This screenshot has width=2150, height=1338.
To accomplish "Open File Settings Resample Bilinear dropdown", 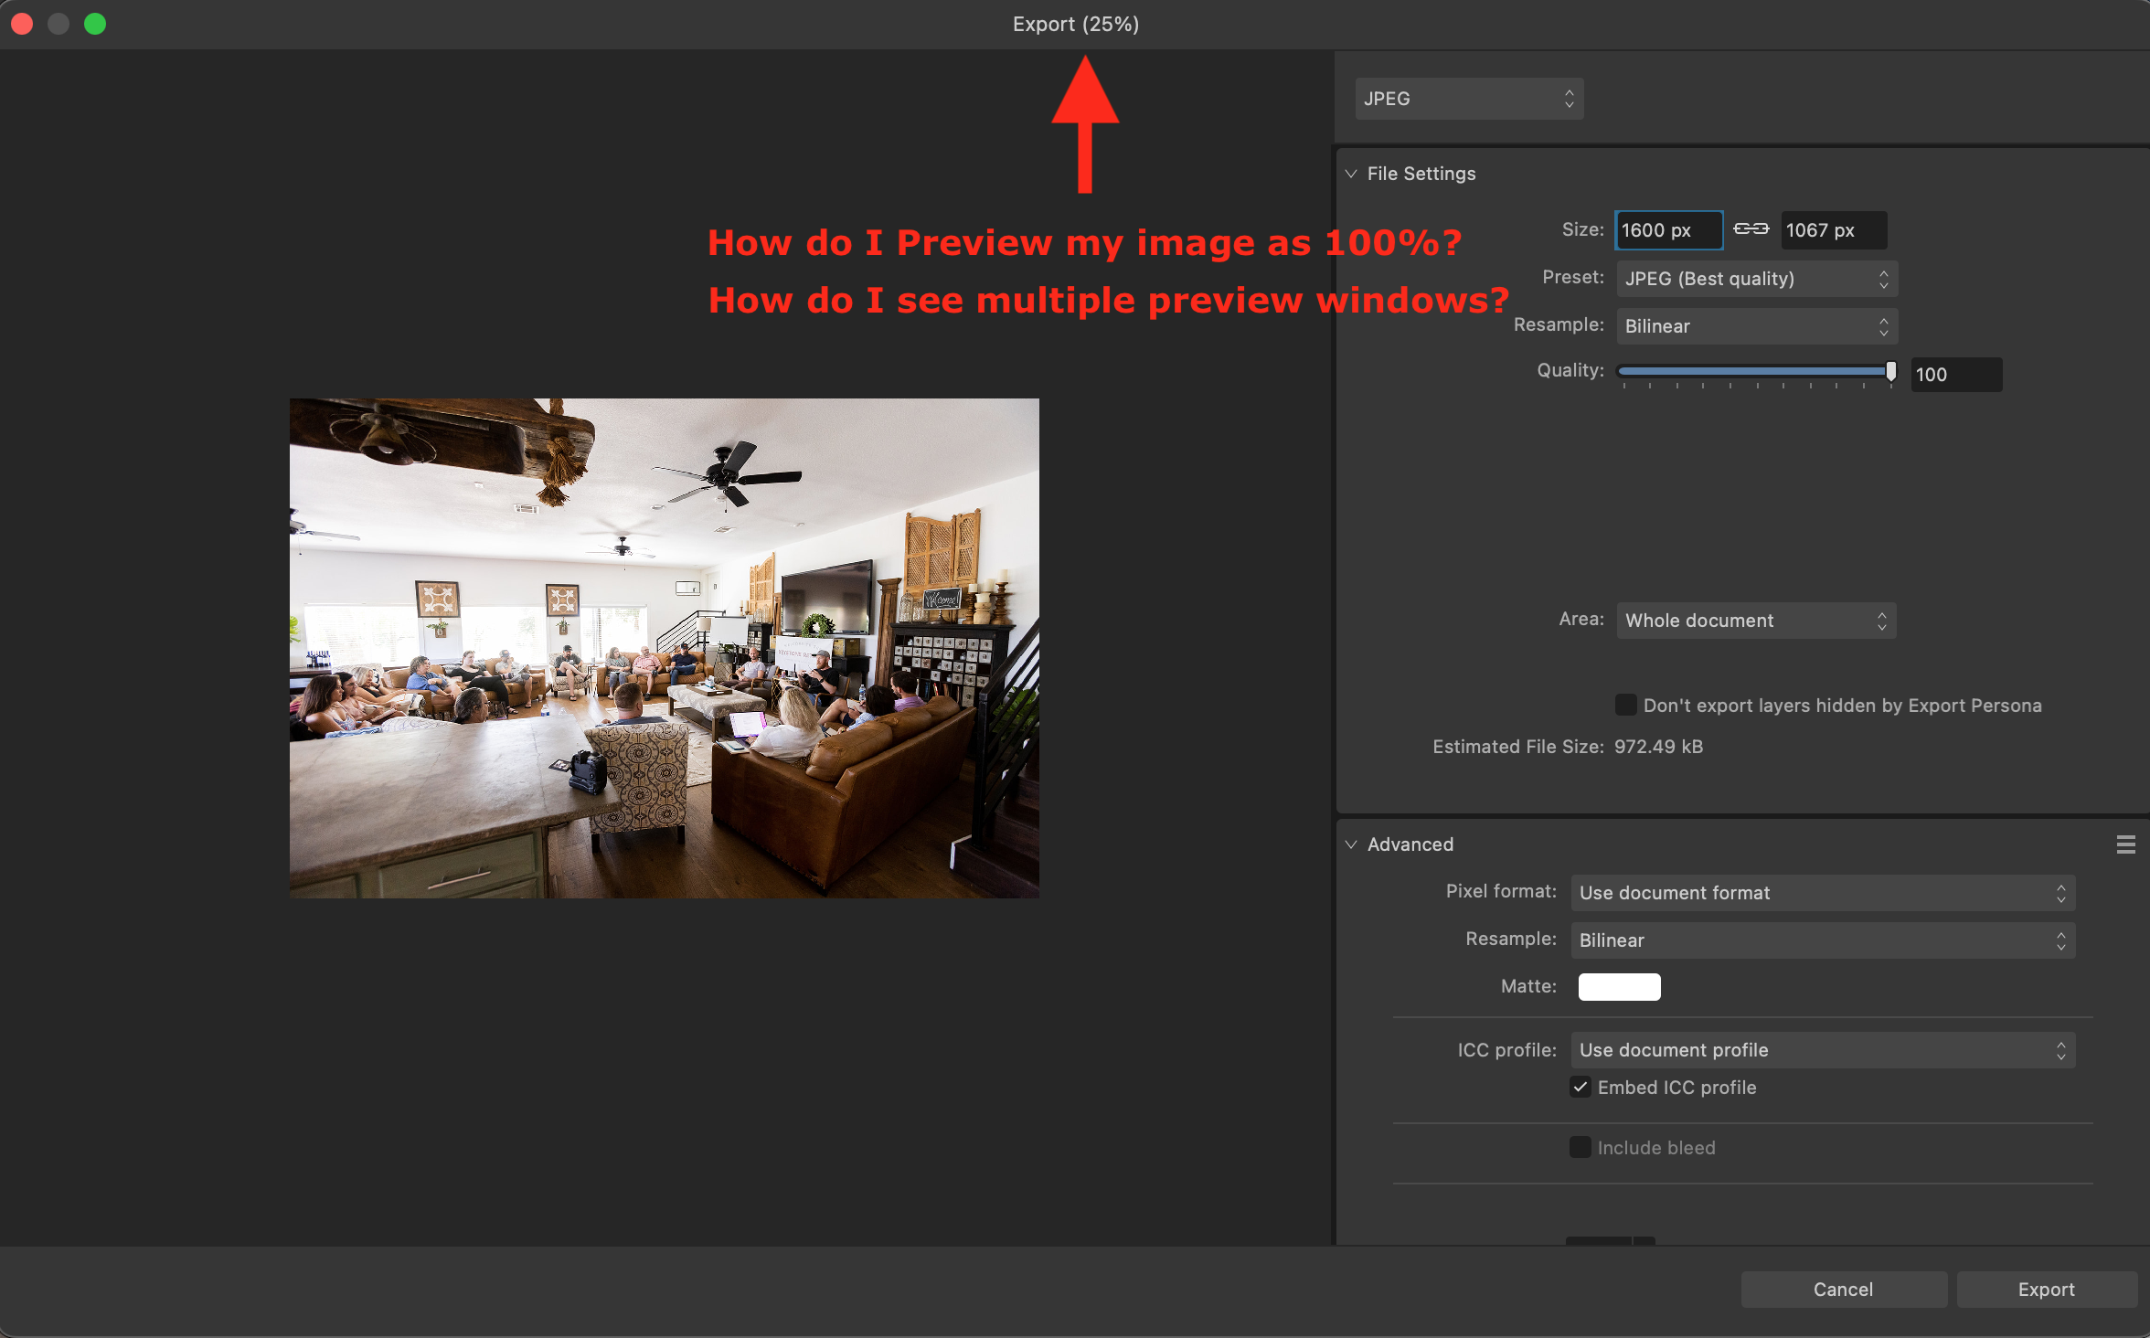I will point(1757,326).
